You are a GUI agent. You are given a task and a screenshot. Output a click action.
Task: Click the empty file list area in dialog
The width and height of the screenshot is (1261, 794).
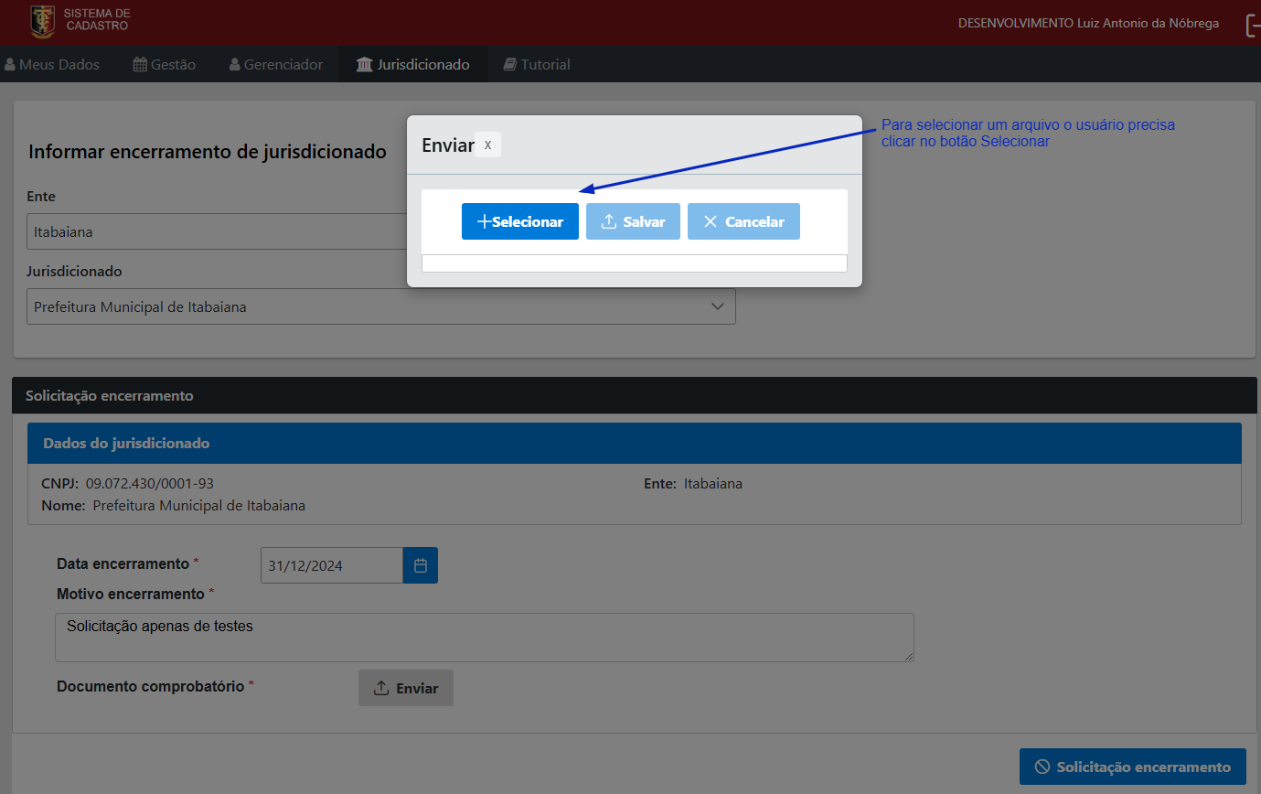(x=635, y=263)
